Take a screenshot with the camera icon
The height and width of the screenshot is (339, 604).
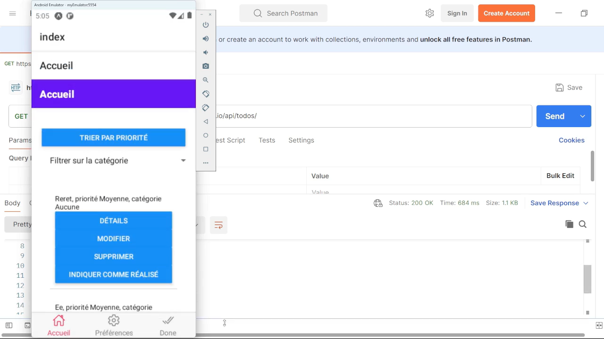pos(205,66)
